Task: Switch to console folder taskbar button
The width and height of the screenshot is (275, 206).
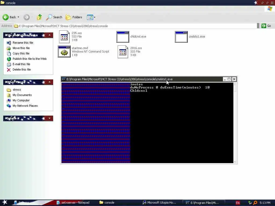Action: coord(107,203)
